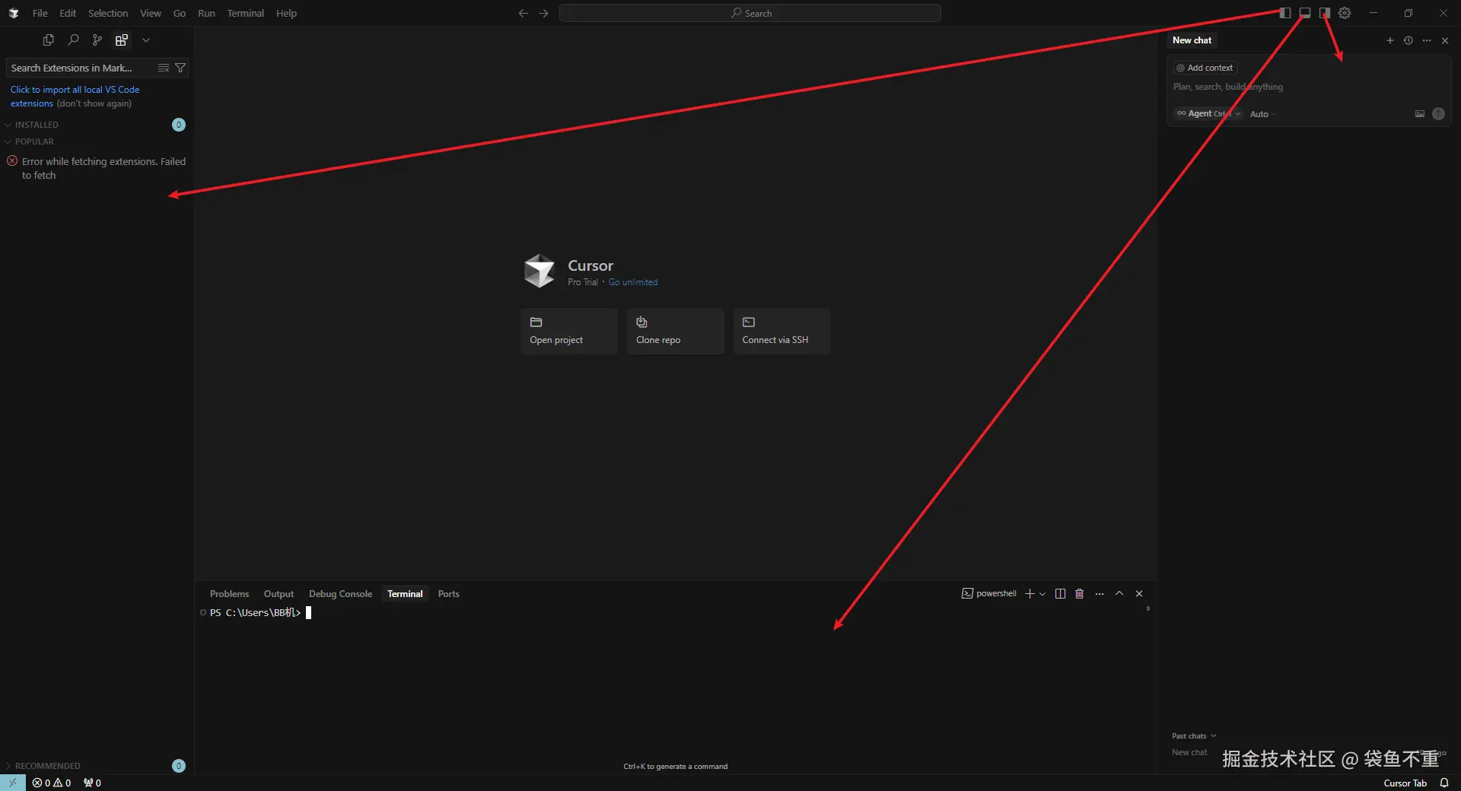1461x791 pixels.
Task: Select the Terminal panel tab
Action: coord(405,594)
